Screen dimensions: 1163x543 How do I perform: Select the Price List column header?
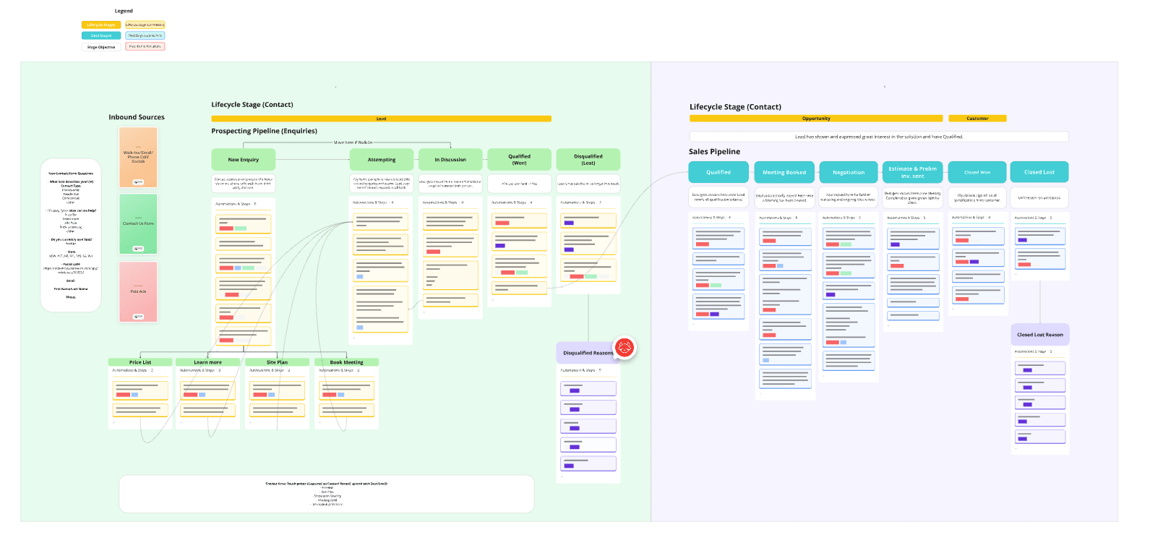[140, 362]
